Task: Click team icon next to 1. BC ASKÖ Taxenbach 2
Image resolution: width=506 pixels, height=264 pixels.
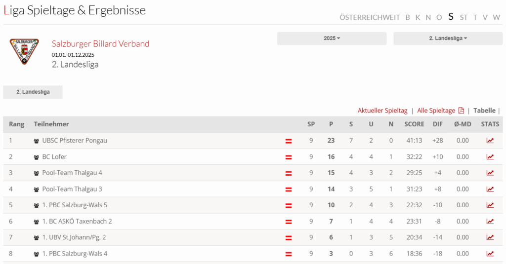Action: pos(37,222)
